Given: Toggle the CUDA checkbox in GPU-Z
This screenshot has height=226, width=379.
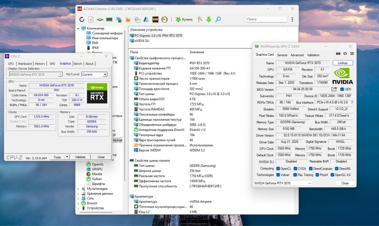Looking at the screenshot, I should pos(295,168).
